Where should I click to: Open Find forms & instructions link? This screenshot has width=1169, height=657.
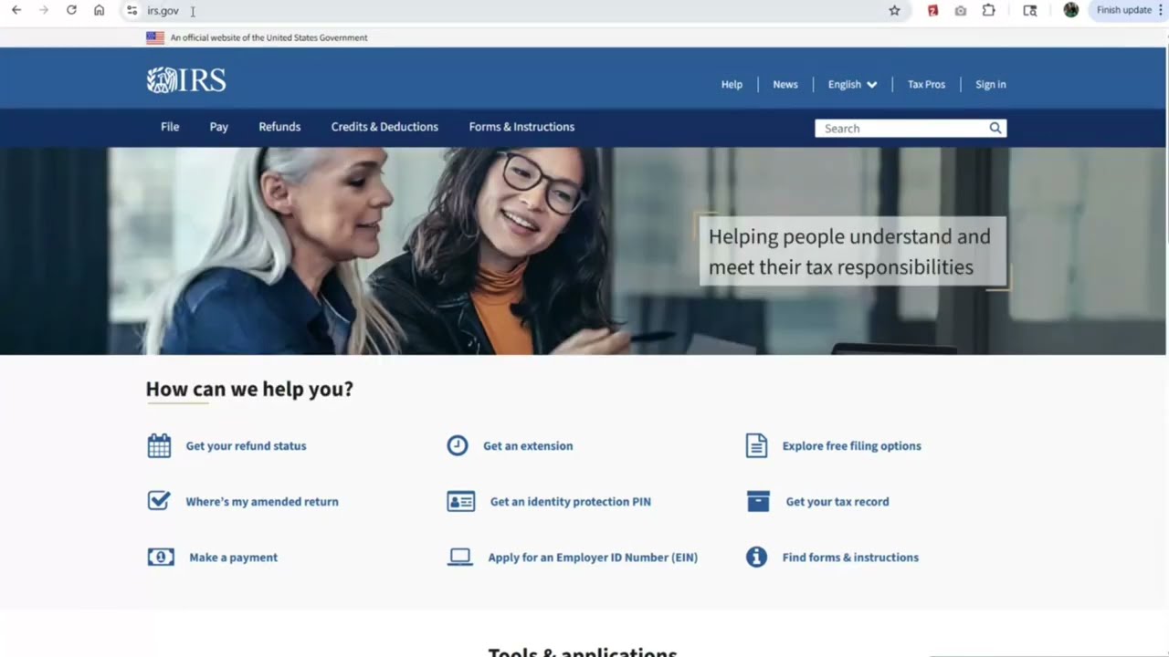point(850,557)
